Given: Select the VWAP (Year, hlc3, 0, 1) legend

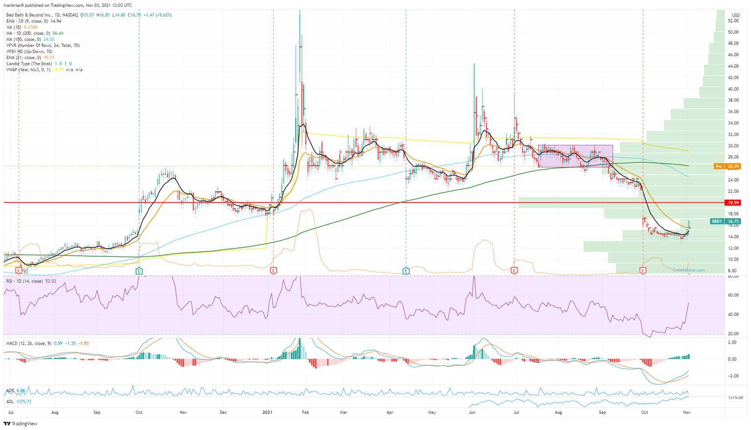Looking at the screenshot, I should click(44, 70).
